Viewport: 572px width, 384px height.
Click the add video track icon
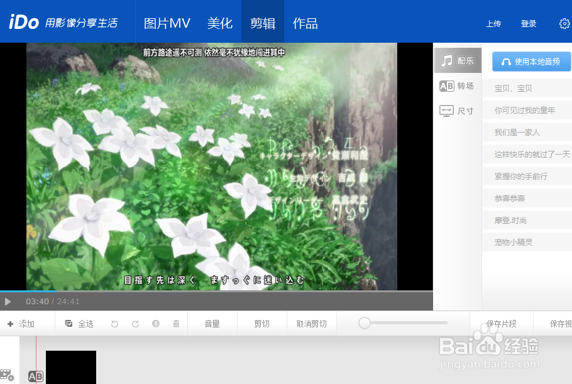coord(6,375)
